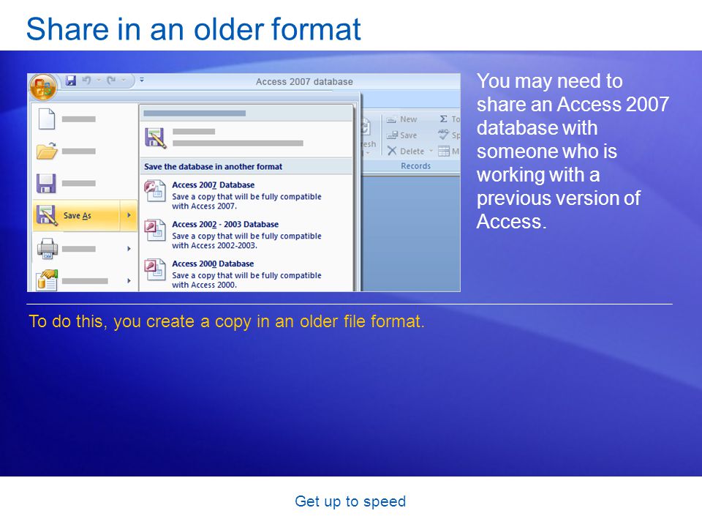Expand the Manage submenu arrow
Viewport: 702px width, 527px height.
coord(129,280)
